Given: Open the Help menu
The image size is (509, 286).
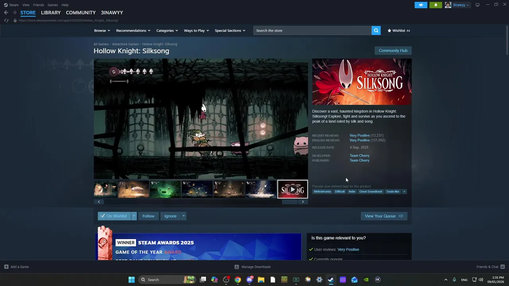Looking at the screenshot, I should coord(65,5).
